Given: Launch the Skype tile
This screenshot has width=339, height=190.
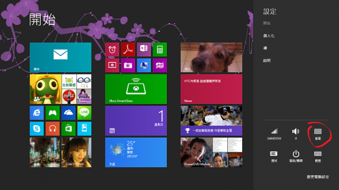Looking at the screenshot, I should tap(37, 129).
